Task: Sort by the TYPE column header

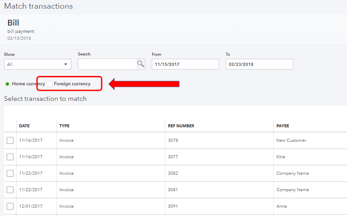Action: coord(64,126)
